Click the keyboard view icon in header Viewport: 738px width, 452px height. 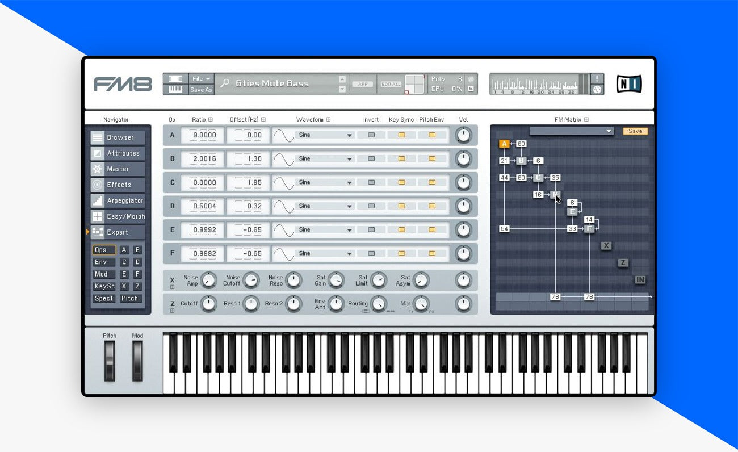click(176, 90)
